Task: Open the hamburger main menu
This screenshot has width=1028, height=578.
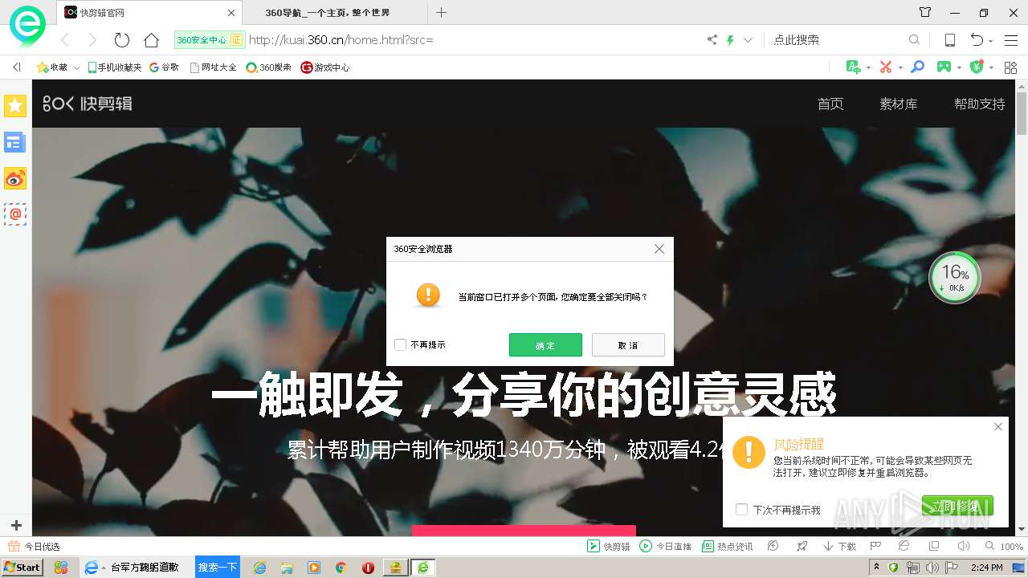Action: click(1011, 40)
